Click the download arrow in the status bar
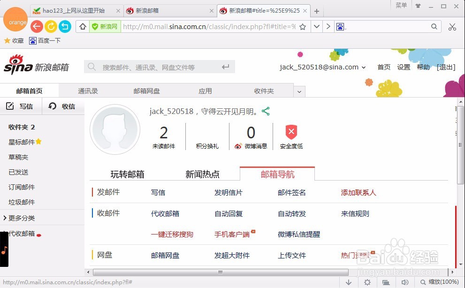The image size is (465, 288). click(x=349, y=282)
